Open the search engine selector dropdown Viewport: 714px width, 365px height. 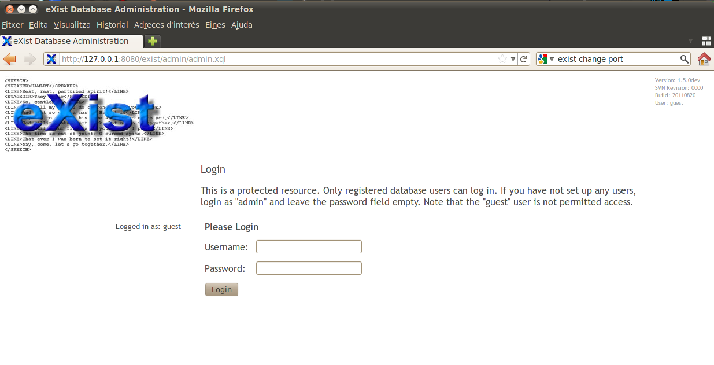[546, 59]
